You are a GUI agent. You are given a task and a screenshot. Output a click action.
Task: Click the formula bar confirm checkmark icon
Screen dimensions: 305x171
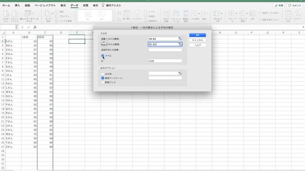coord(29,27)
